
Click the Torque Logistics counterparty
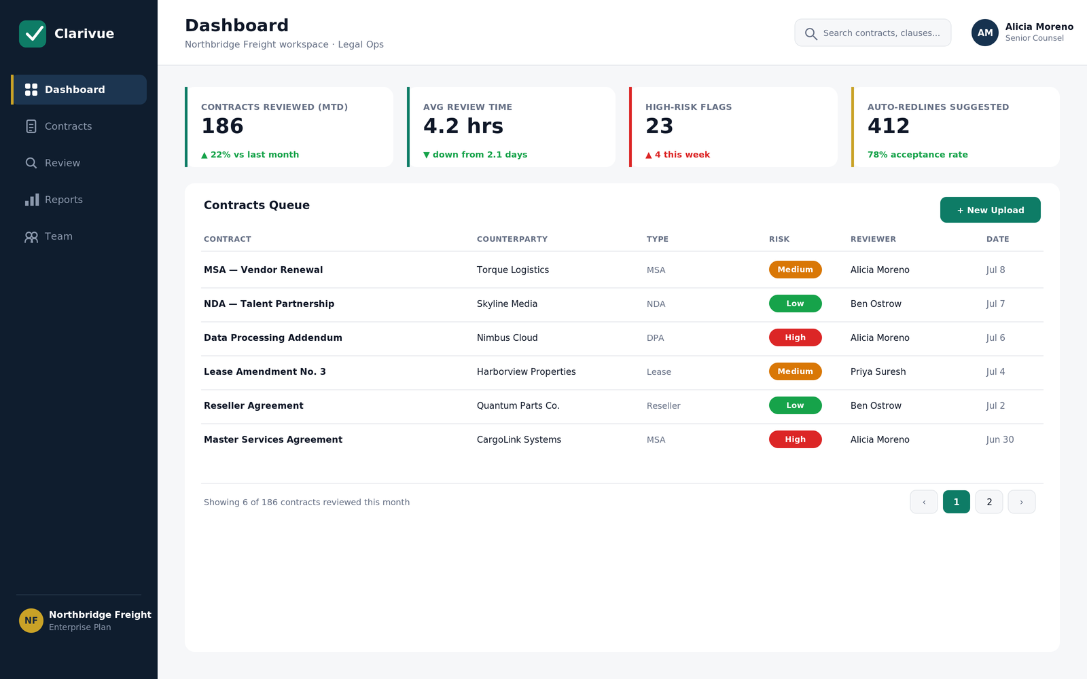(513, 270)
